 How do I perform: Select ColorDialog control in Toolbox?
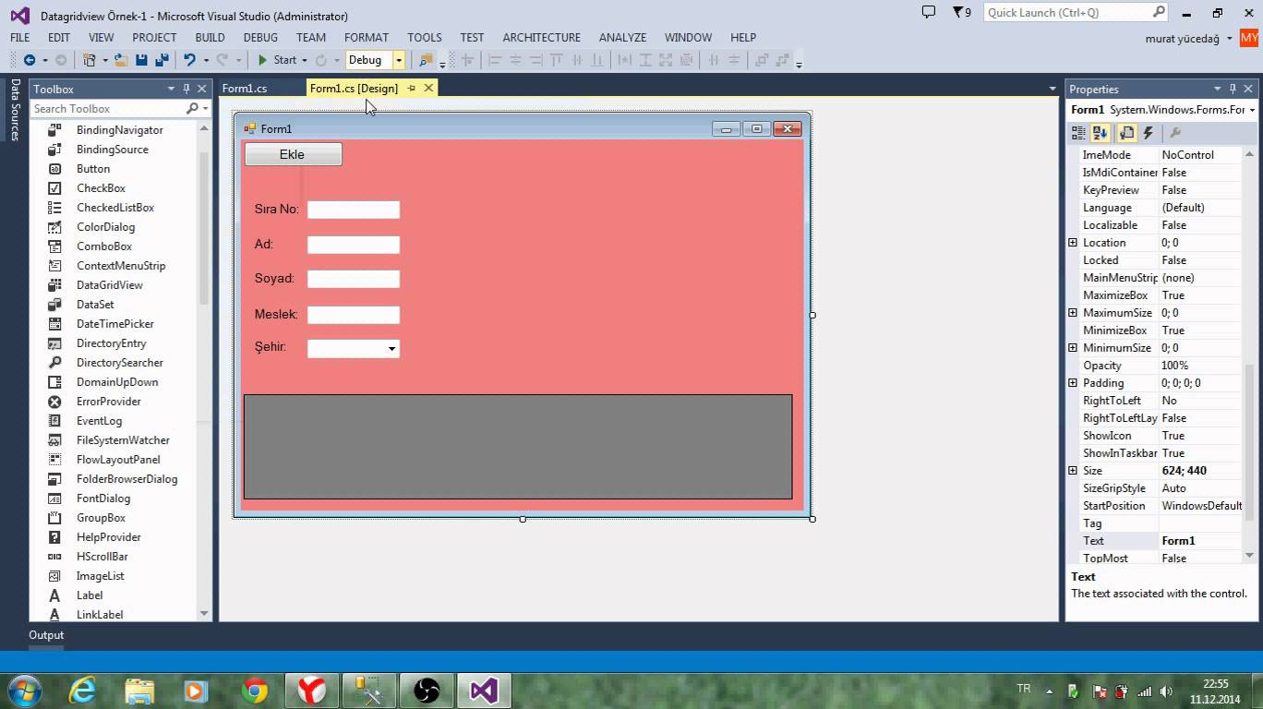tap(105, 227)
